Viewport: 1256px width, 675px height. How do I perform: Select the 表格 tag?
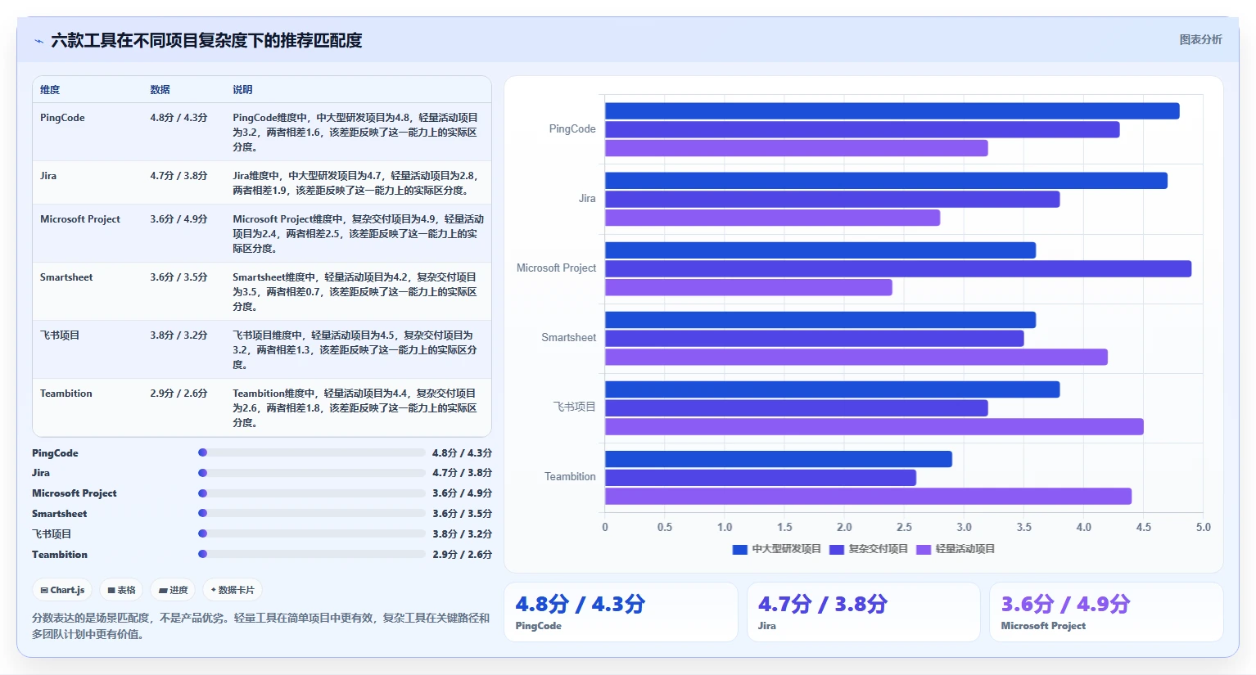pyautogui.click(x=121, y=590)
